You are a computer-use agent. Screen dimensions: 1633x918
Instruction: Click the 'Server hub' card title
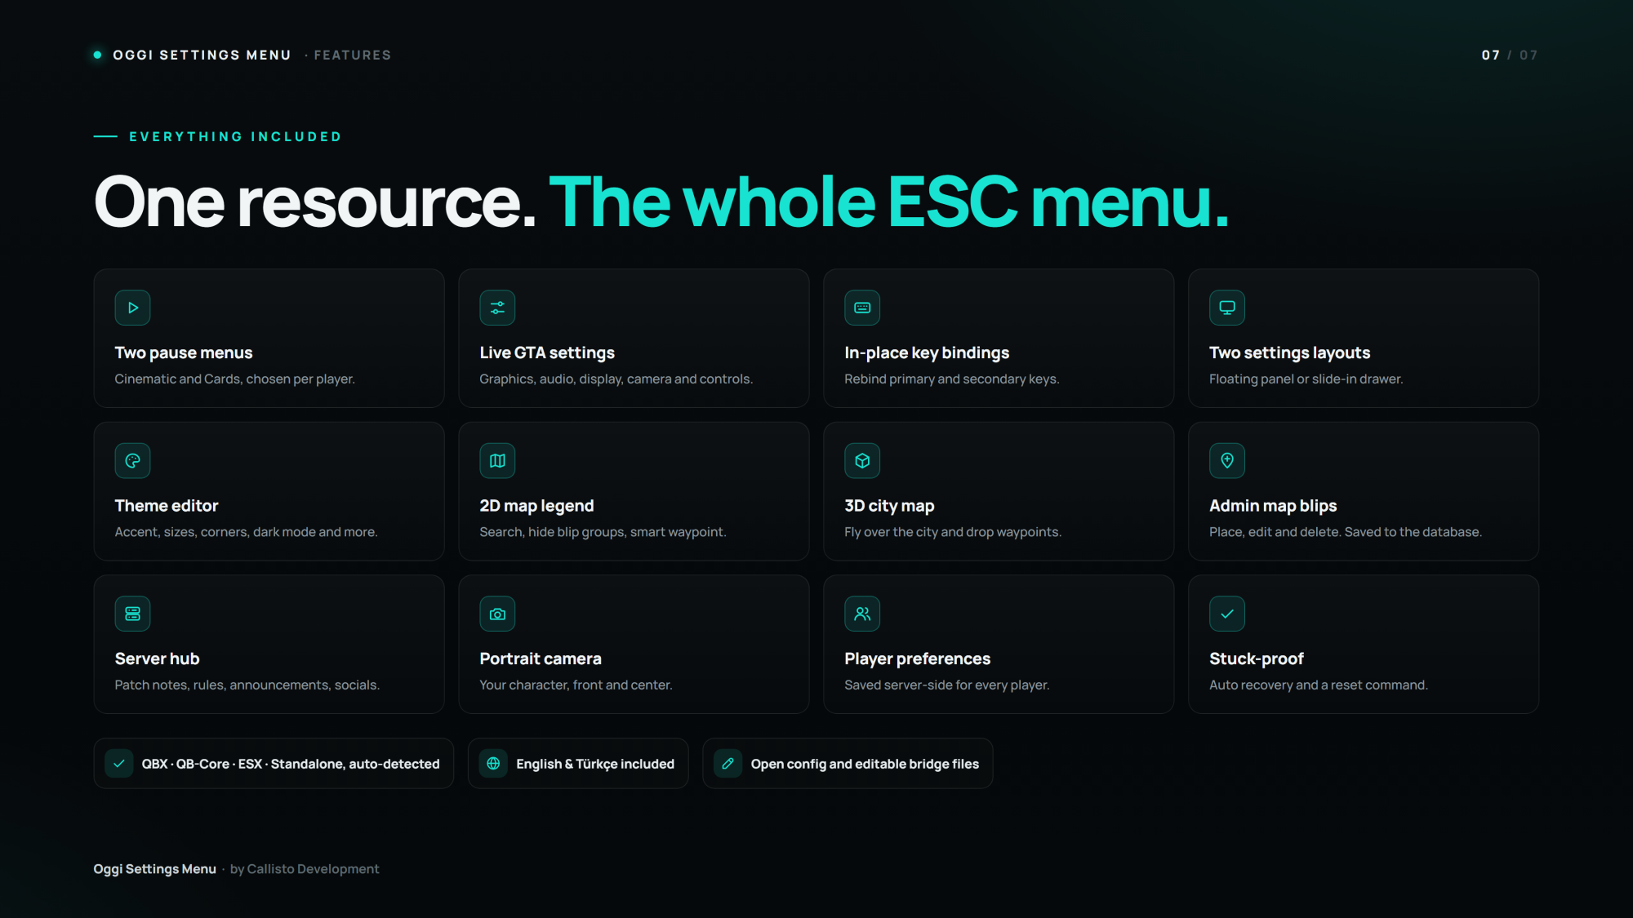point(157,659)
